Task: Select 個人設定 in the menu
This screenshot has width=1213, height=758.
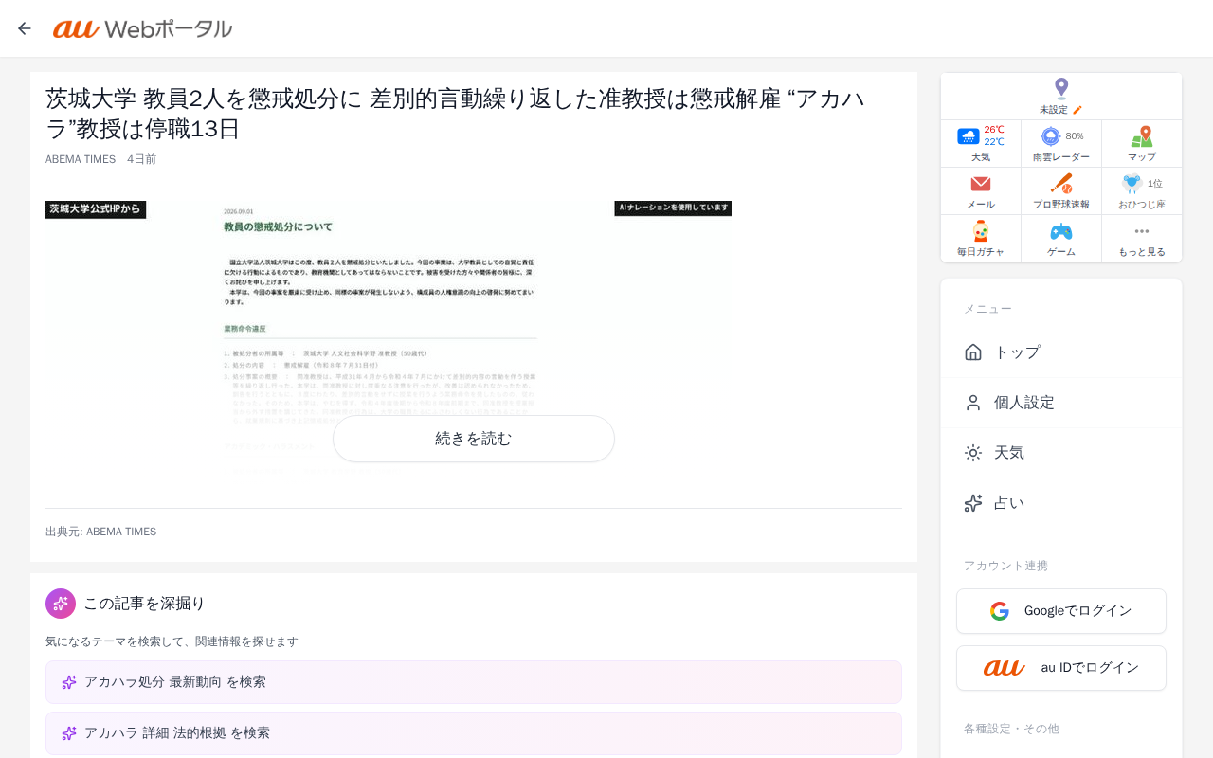Action: pos(1061,403)
